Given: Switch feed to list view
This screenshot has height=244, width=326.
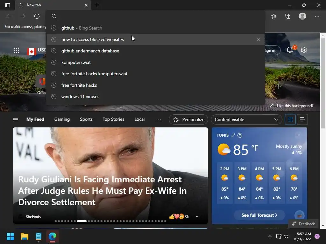Looking at the screenshot, I should pos(302,119).
